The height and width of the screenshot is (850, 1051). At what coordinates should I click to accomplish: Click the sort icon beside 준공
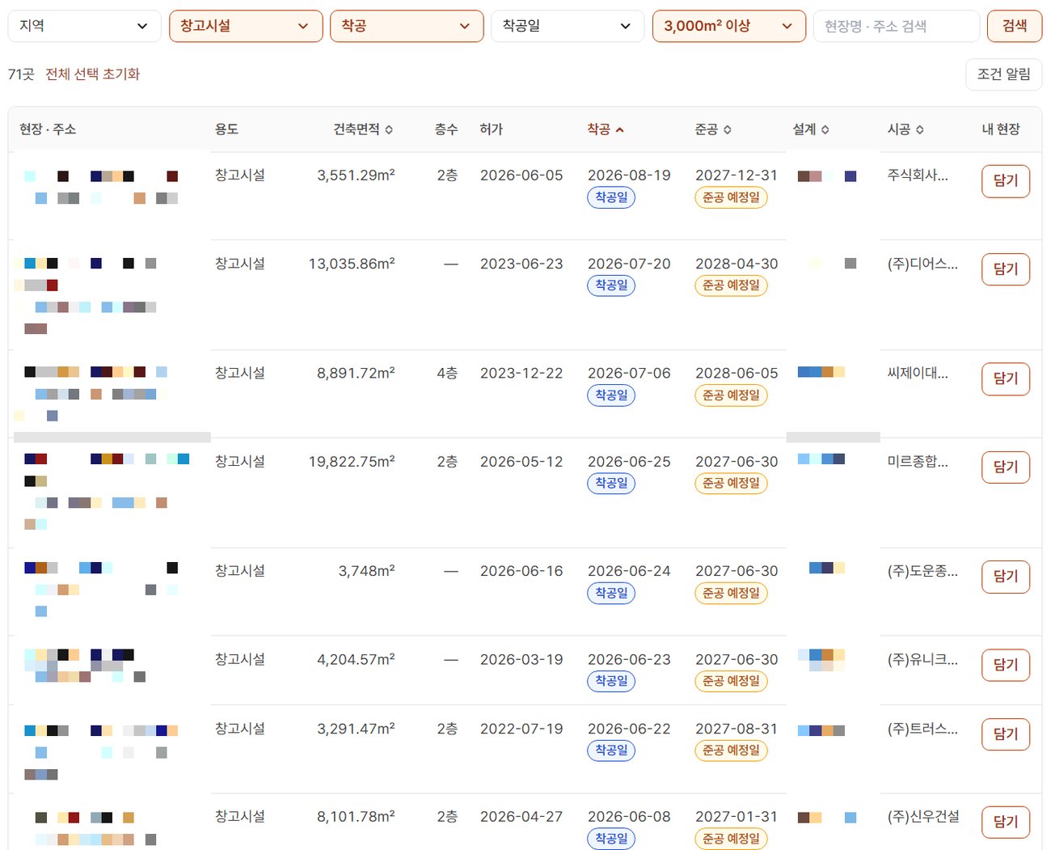(x=728, y=129)
